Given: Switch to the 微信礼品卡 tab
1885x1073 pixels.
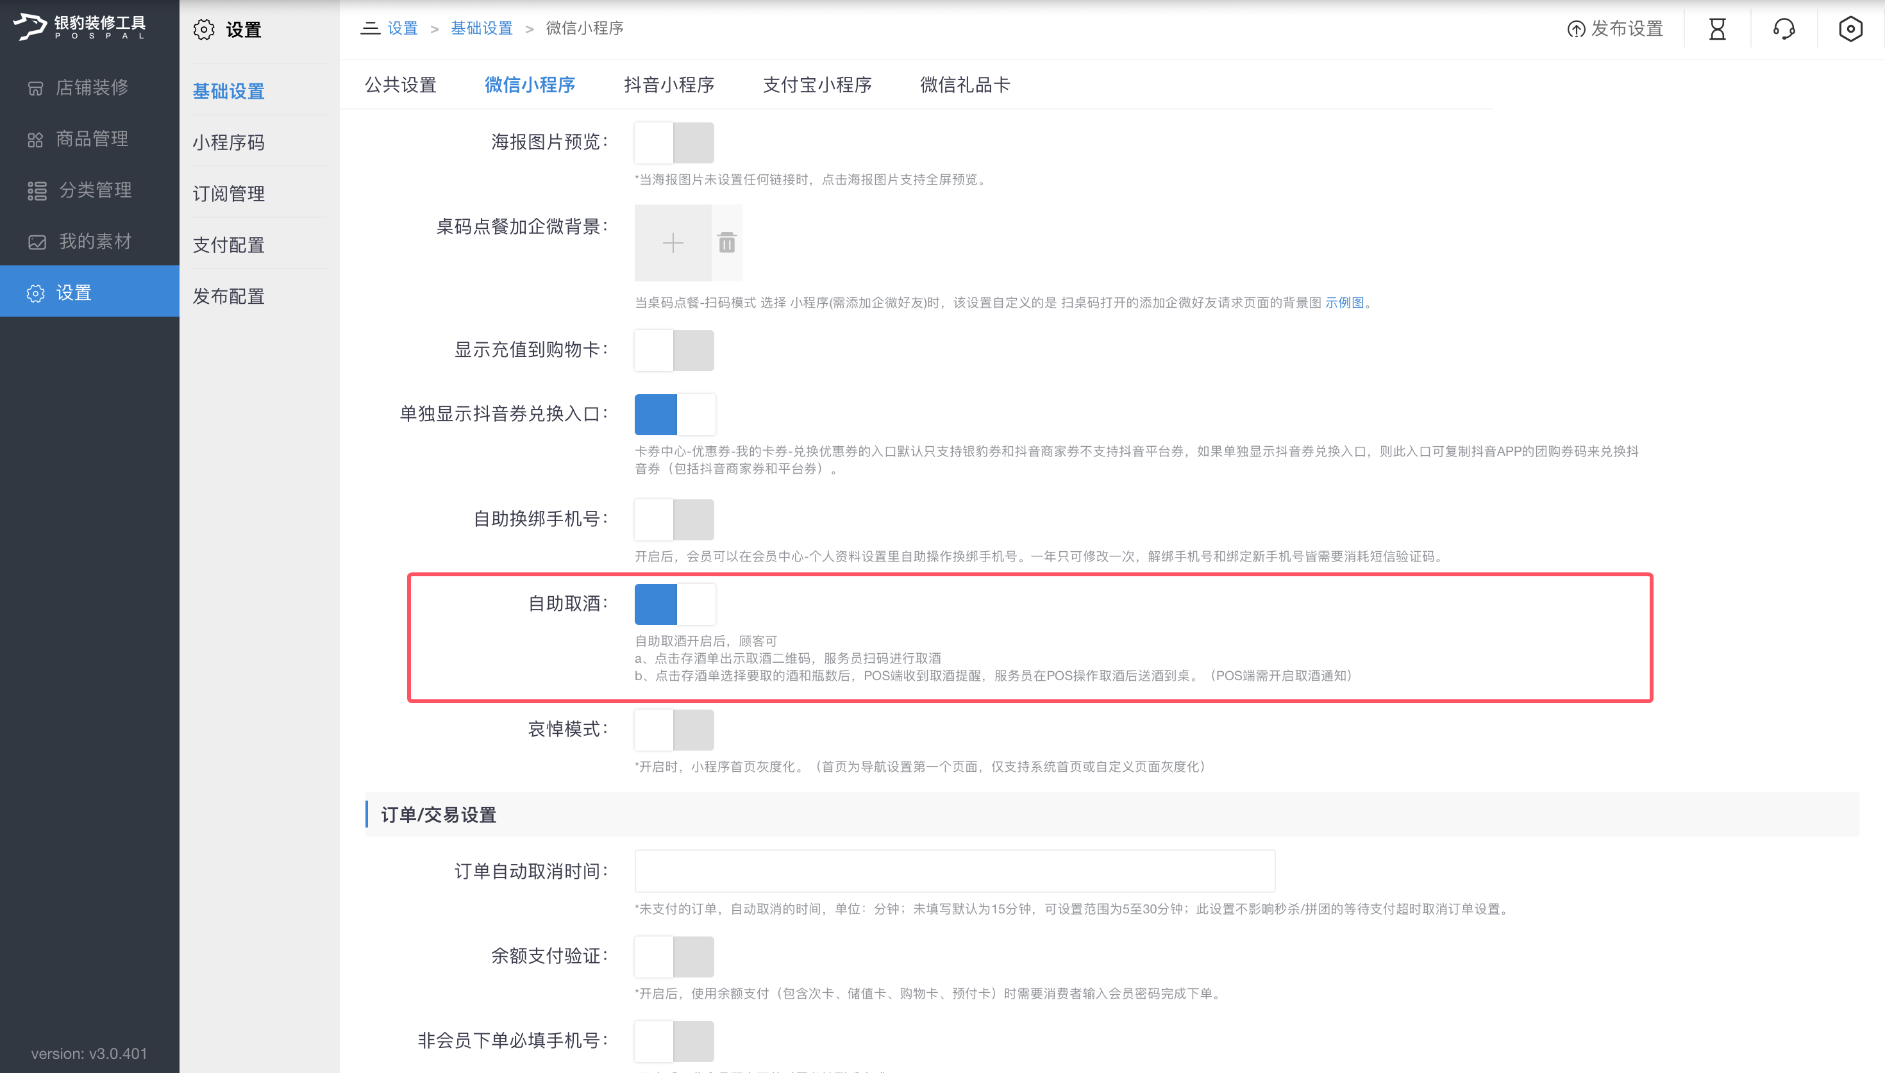Looking at the screenshot, I should (x=964, y=85).
